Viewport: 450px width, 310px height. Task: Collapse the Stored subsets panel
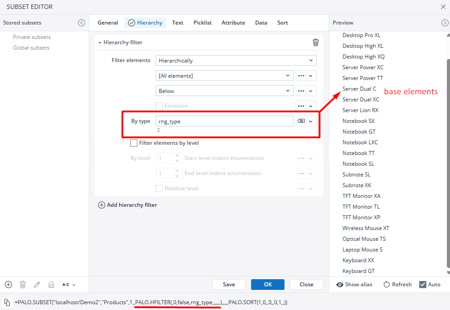(x=82, y=23)
